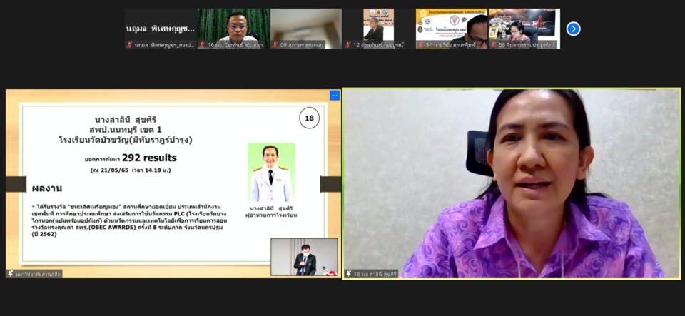685x316 pixels.
Task: Click pin icon beside มหาวิทยาลัยสวนดุสิต label
Action: 11,273
